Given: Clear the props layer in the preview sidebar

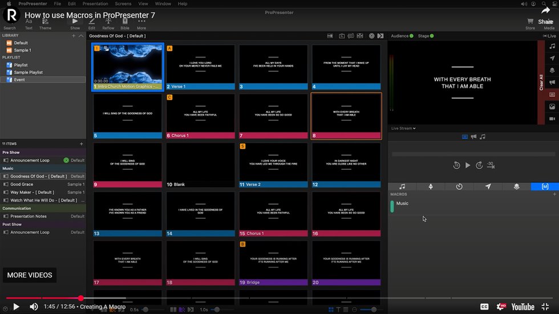Looking at the screenshot, I should pos(552,70).
